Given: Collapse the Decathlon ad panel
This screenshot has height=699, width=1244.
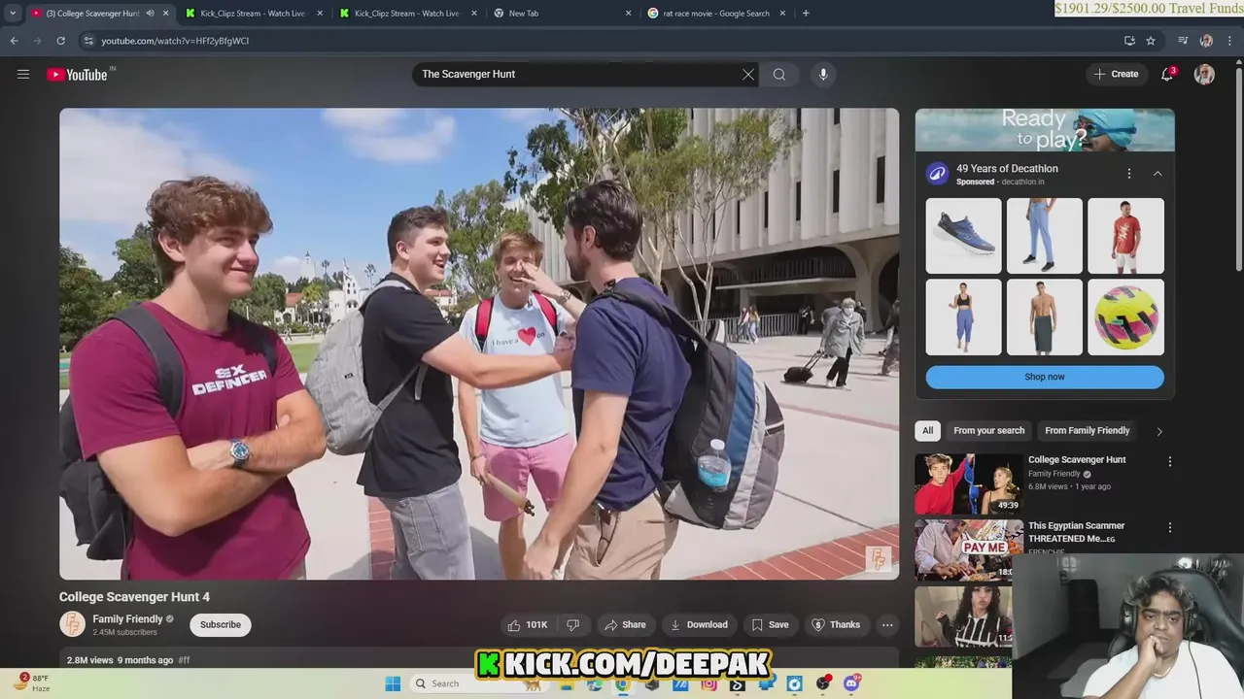Looking at the screenshot, I should pos(1158,174).
